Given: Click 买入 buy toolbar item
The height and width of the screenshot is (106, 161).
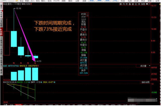Looking at the screenshot, I should pos(33,1).
